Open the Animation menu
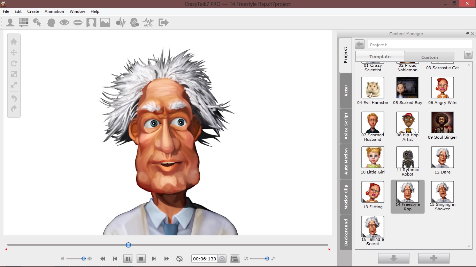Image resolution: width=476 pixels, height=267 pixels. point(55,11)
